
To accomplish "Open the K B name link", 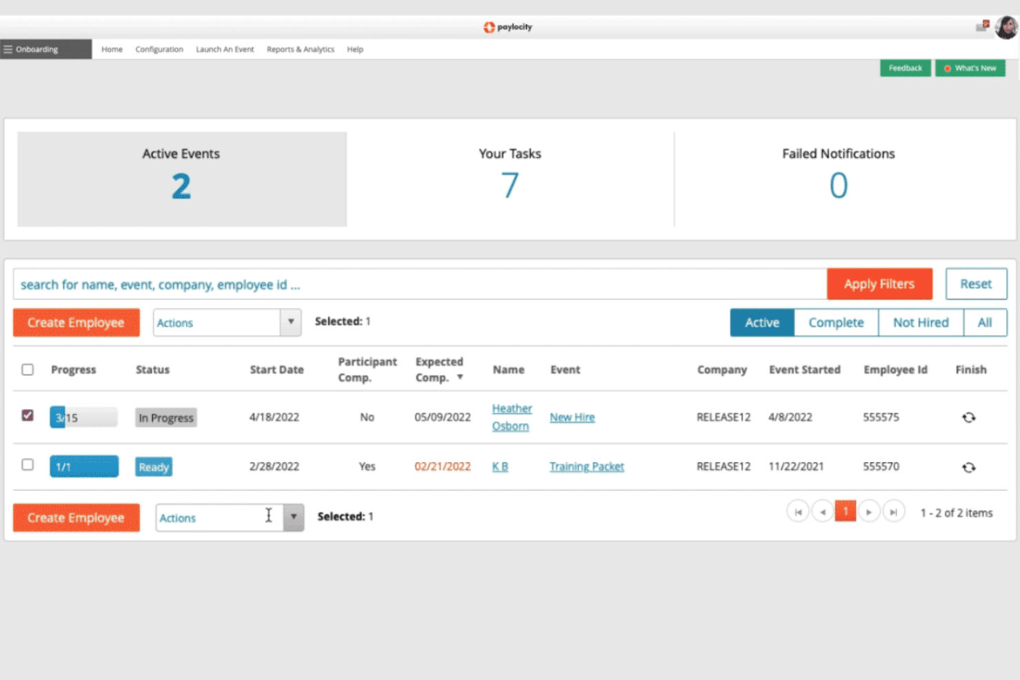I will point(500,466).
